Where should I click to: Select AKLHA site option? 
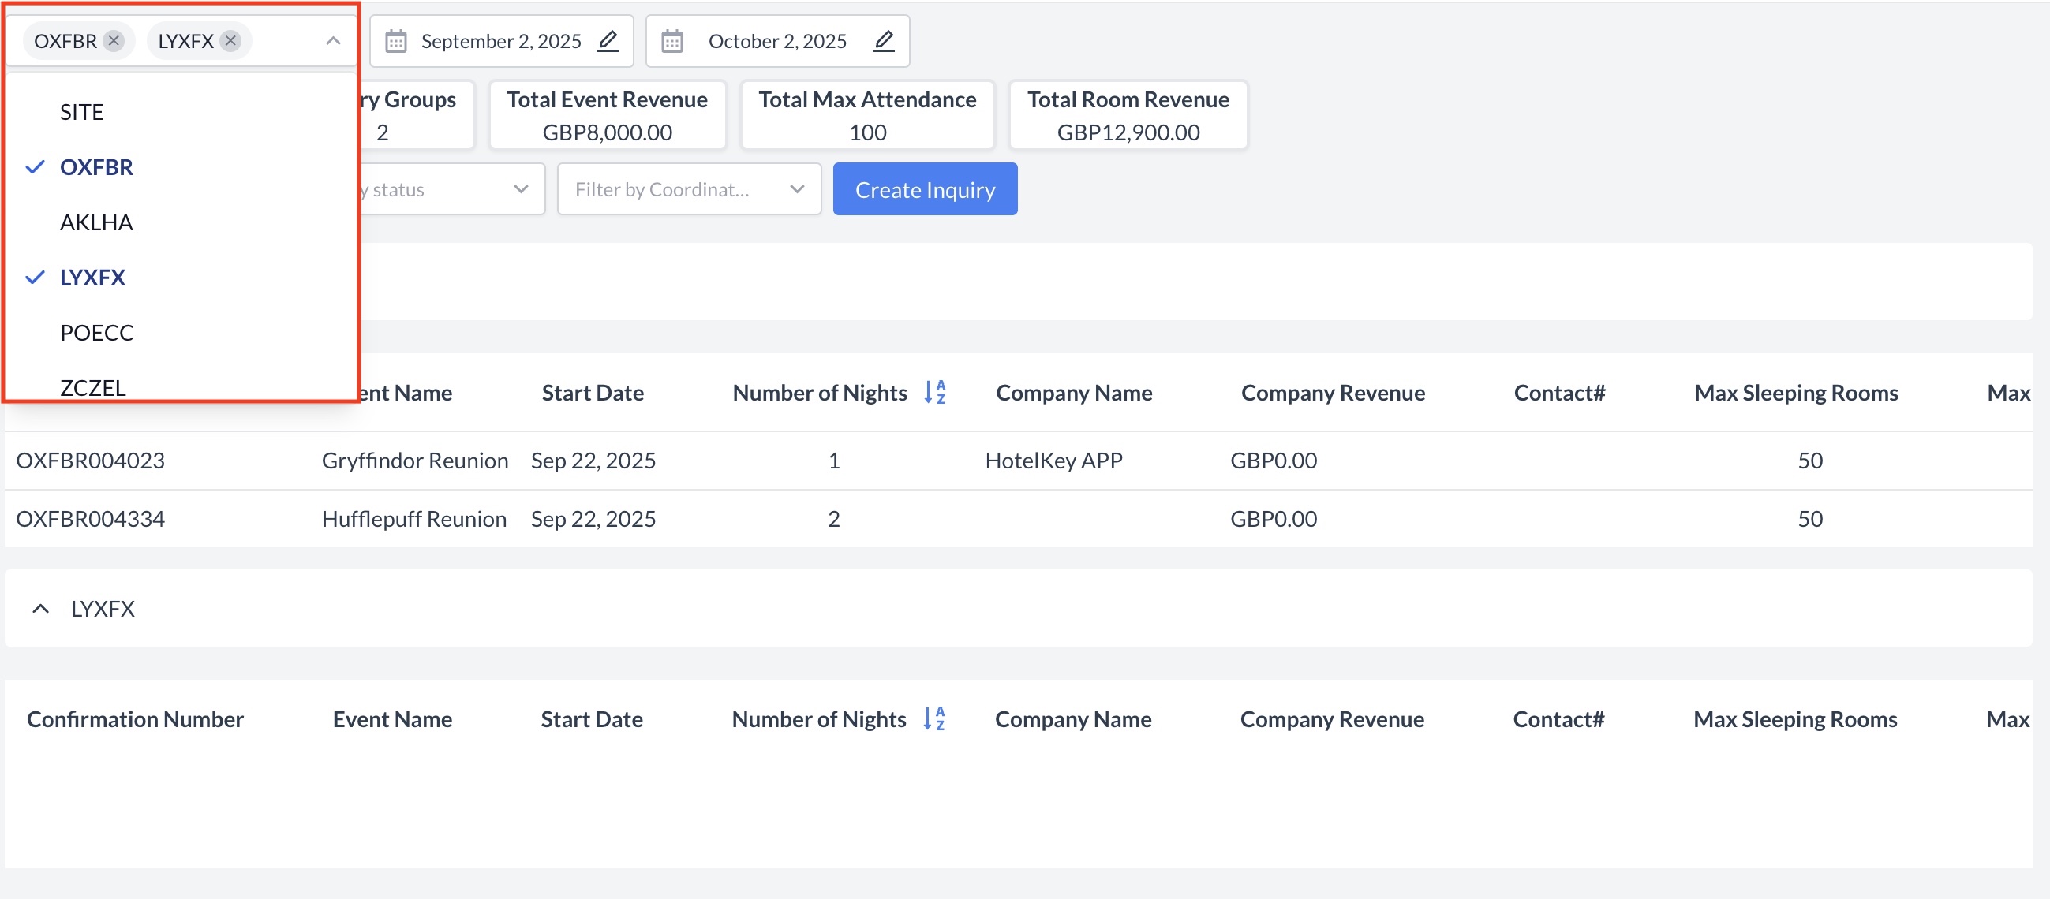[96, 222]
